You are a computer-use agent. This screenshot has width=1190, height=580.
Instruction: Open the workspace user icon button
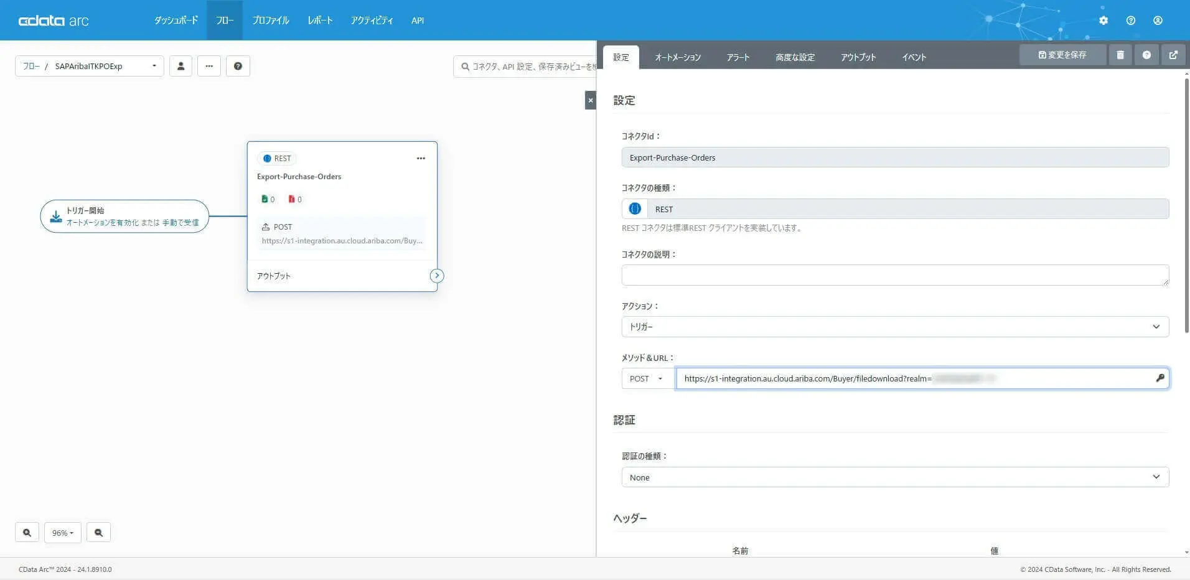180,66
